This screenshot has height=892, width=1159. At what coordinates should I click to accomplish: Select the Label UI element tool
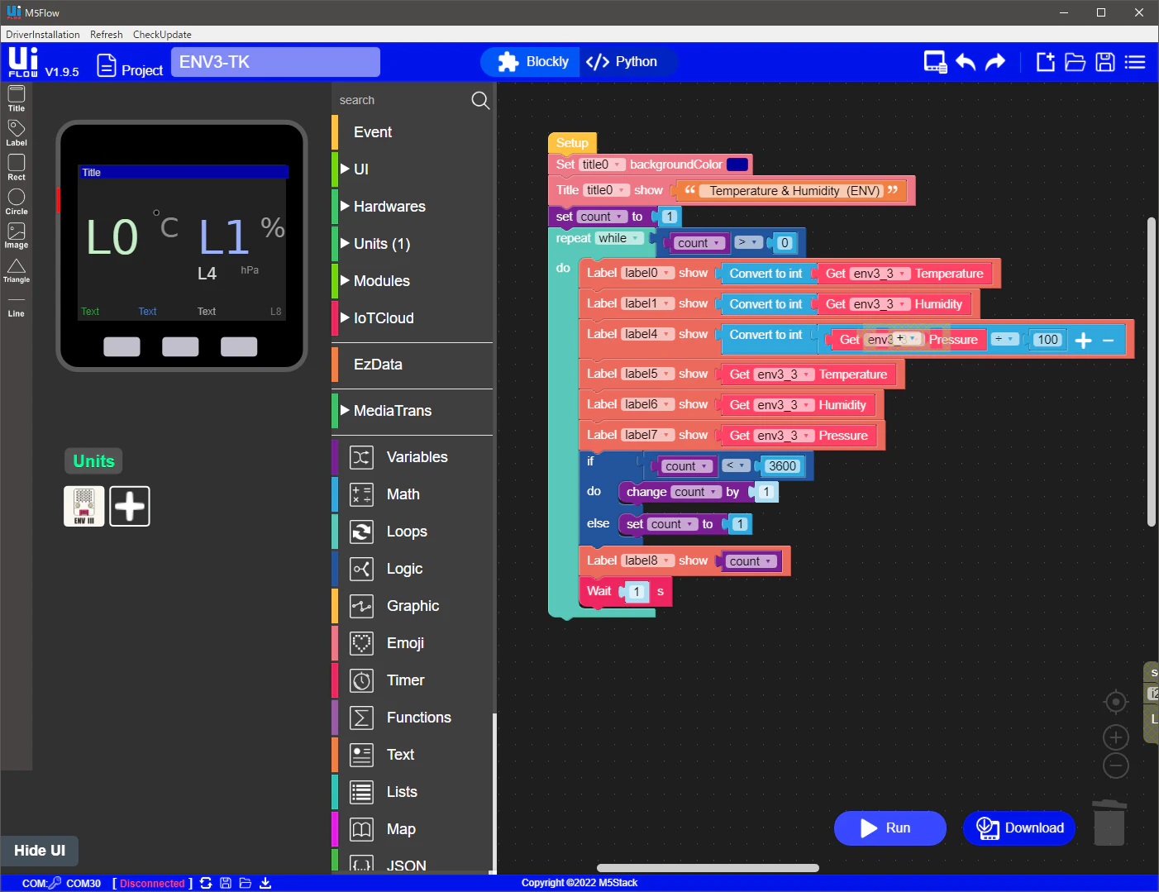coord(17,133)
